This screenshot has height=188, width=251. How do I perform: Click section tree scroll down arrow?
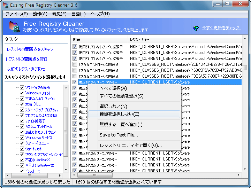tap(66, 170)
